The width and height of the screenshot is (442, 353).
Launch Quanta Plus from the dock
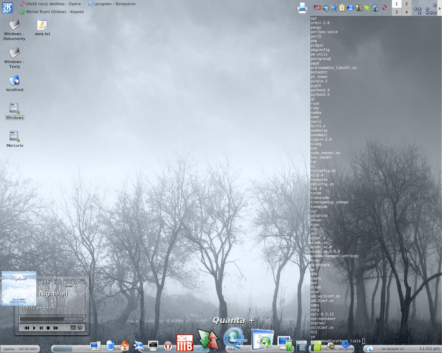tap(235, 337)
